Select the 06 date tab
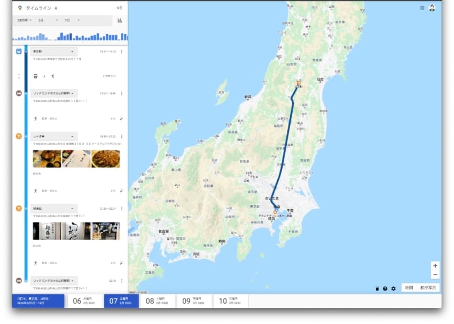The image size is (454, 324). coord(84,301)
